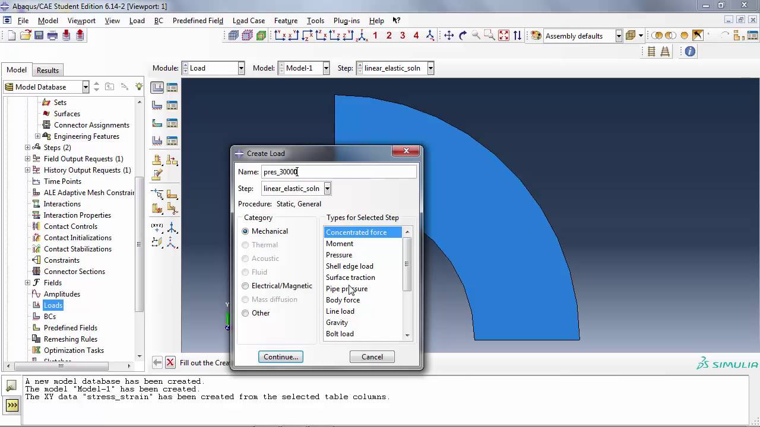
Task: Select the Pan View tool
Action: 449,36
